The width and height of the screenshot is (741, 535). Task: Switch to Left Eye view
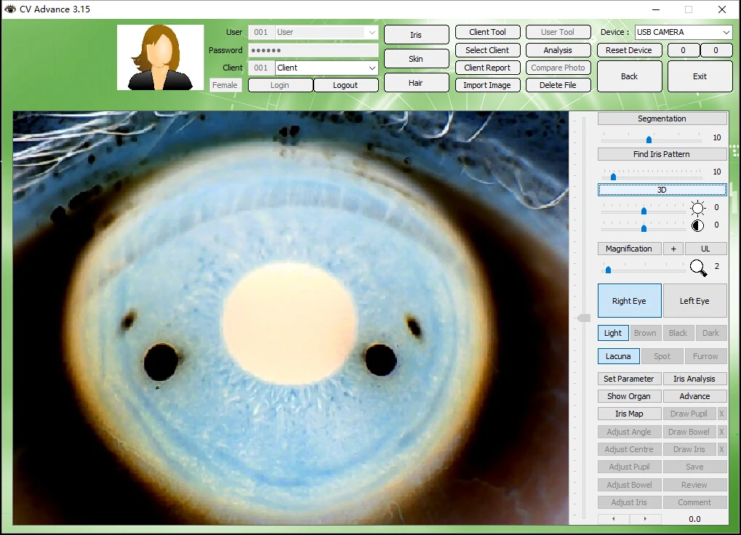(x=694, y=300)
